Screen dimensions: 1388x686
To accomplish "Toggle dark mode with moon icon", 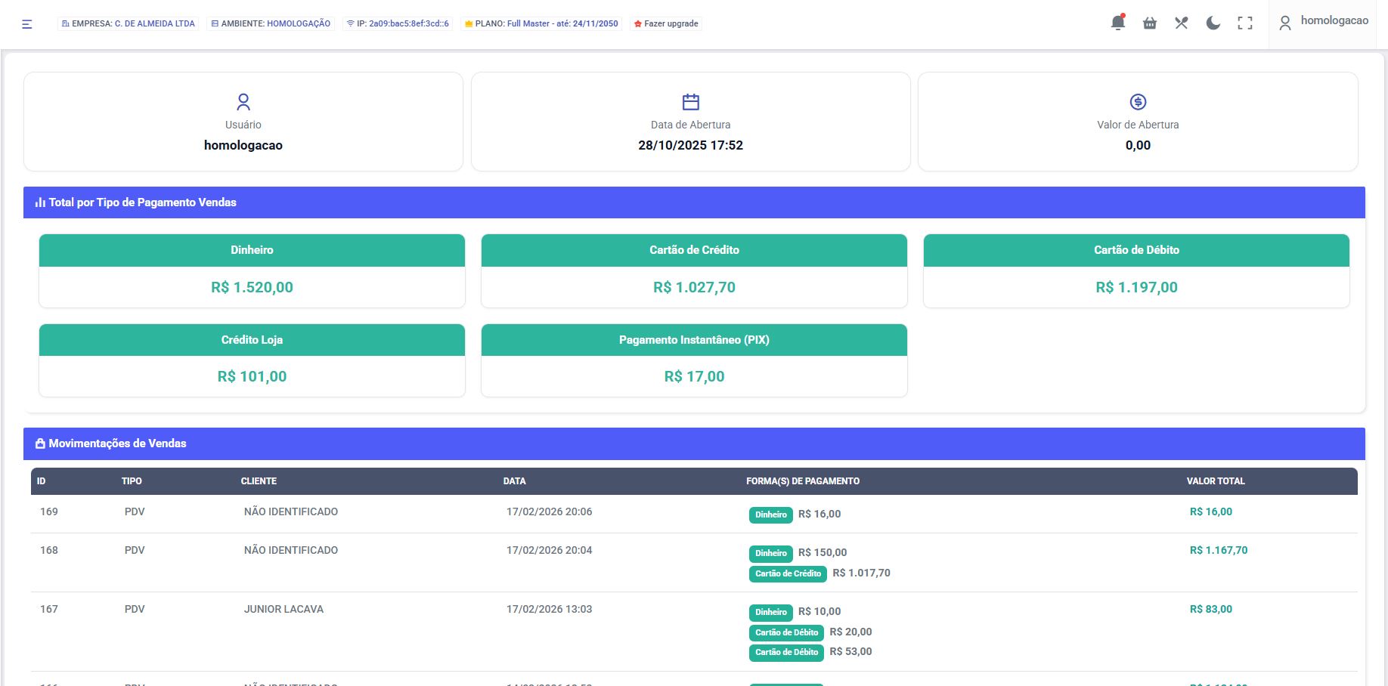I will pyautogui.click(x=1213, y=23).
